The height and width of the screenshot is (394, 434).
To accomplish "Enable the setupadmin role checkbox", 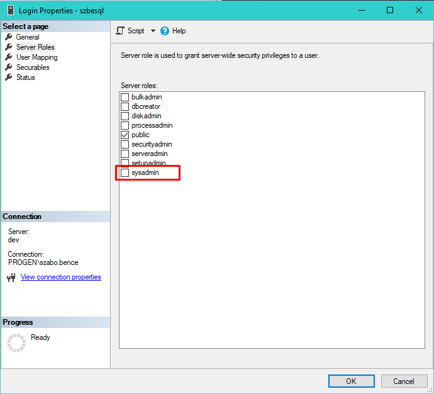I will coord(125,162).
